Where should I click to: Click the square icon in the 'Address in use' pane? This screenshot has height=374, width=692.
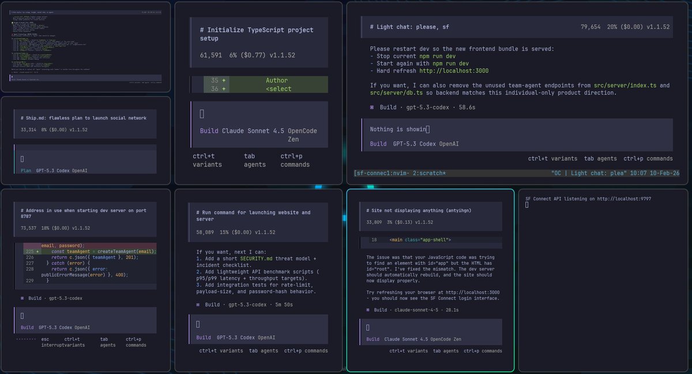[x=22, y=298]
